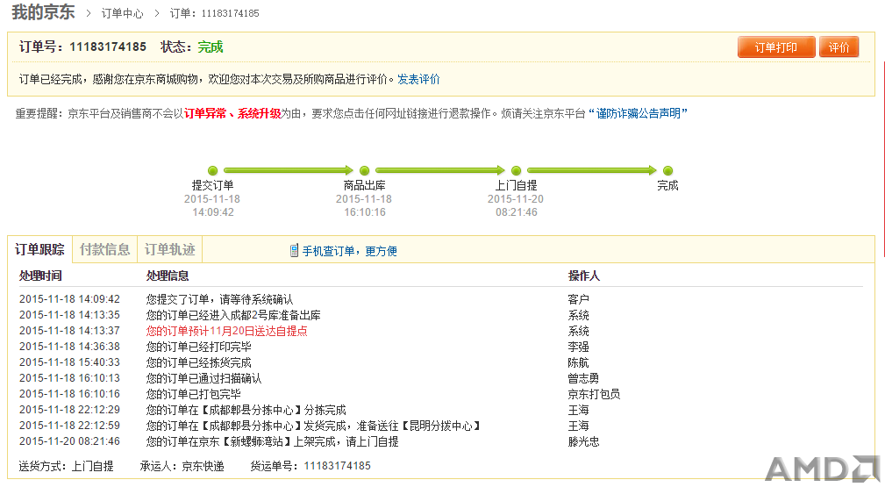The height and width of the screenshot is (487, 885).
Task: Select the 订单跟踪 tab
Action: 39,250
